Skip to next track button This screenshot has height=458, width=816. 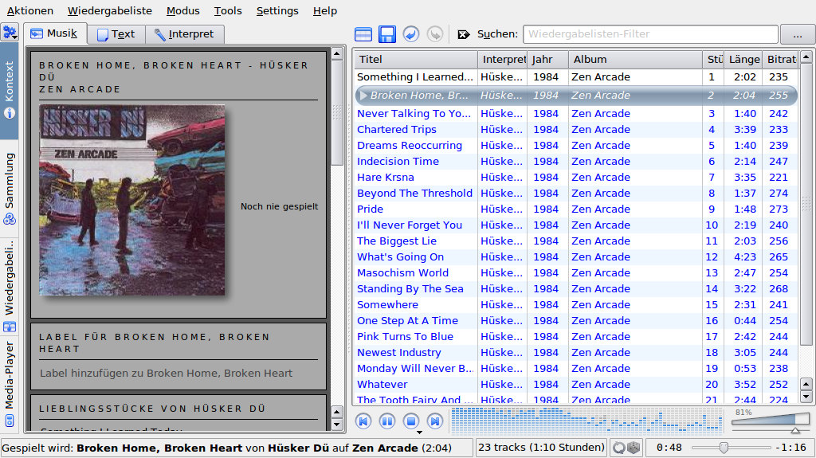[x=435, y=421]
